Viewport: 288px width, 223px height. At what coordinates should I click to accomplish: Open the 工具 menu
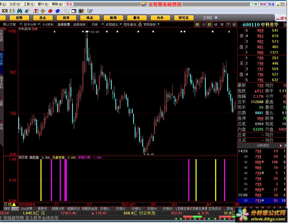coord(29,4)
